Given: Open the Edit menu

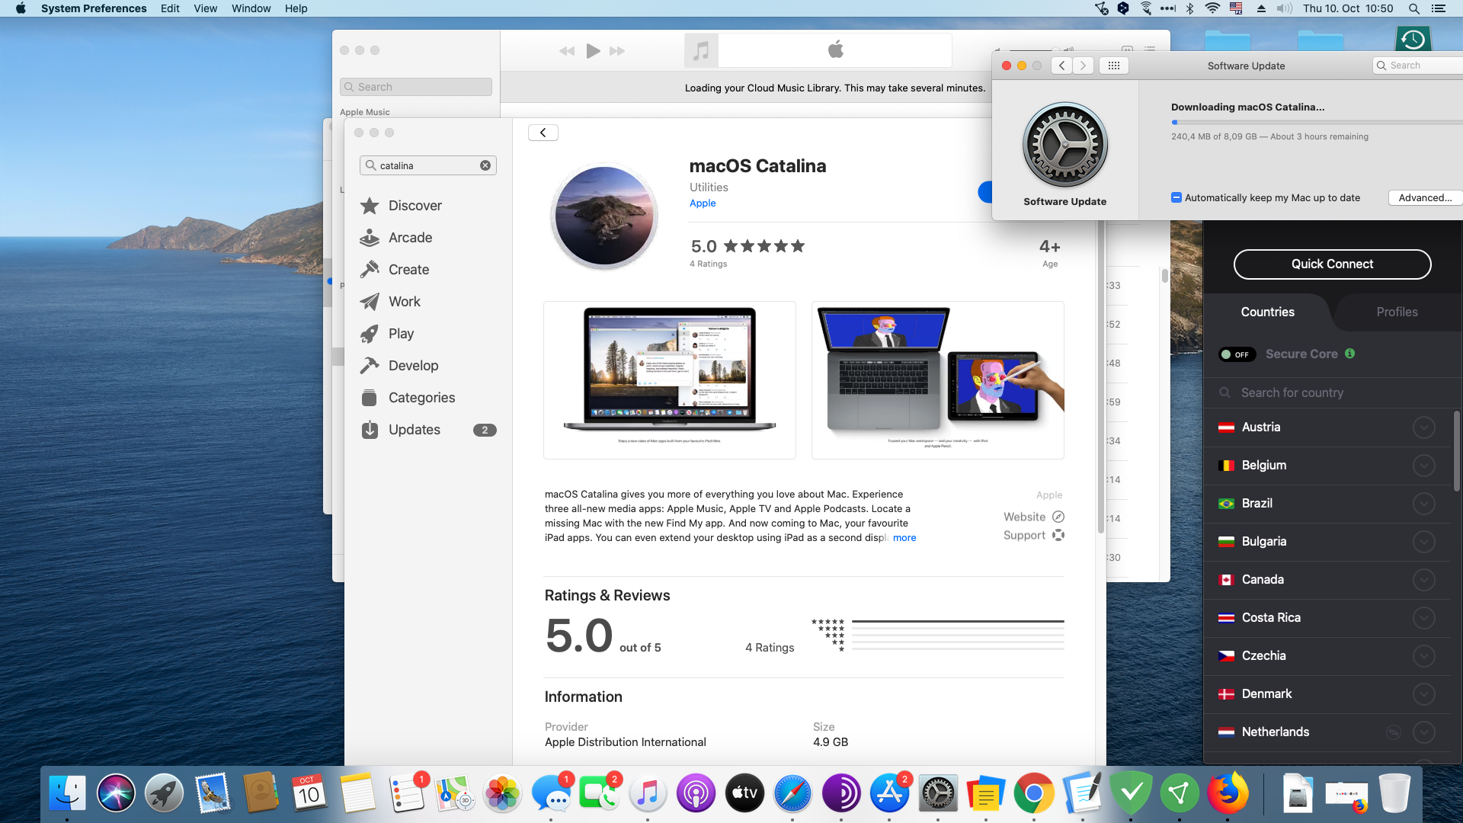Looking at the screenshot, I should click(x=170, y=8).
